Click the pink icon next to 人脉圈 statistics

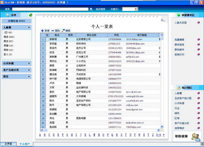[198, 93]
